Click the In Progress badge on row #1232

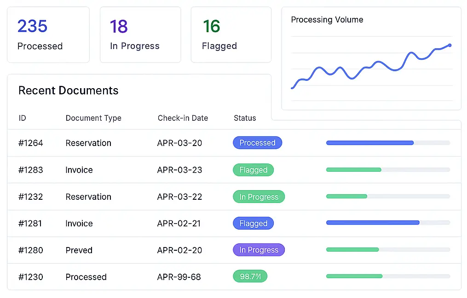pyautogui.click(x=259, y=196)
